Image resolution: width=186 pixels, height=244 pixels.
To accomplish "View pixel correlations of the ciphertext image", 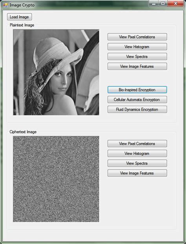I will pos(137,144).
